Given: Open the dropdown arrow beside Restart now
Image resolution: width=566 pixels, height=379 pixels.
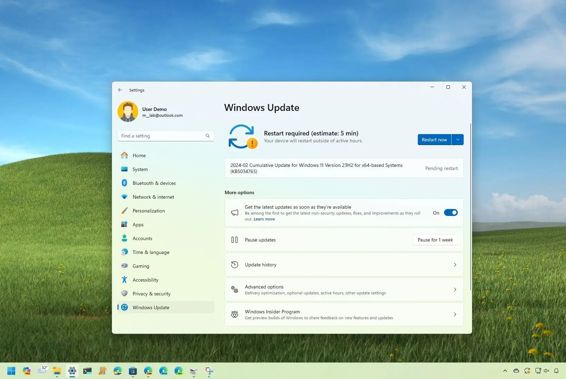Looking at the screenshot, I should click(457, 140).
